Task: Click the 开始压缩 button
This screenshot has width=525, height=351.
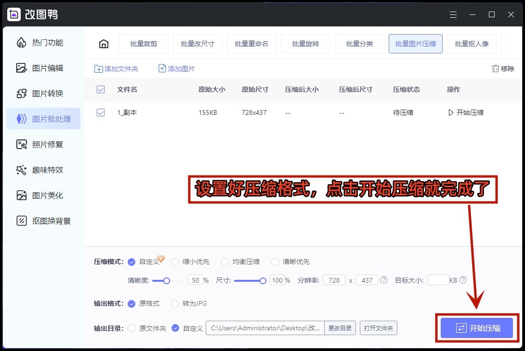Action: (477, 328)
